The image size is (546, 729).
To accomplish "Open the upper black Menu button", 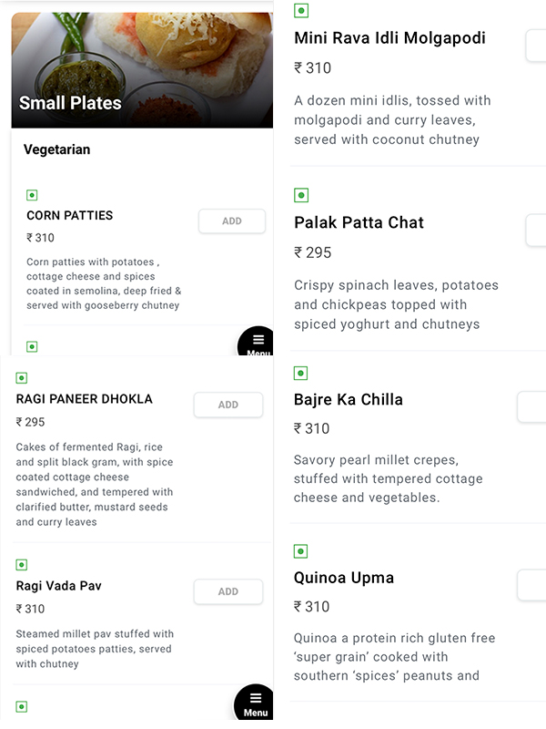I will tap(257, 343).
